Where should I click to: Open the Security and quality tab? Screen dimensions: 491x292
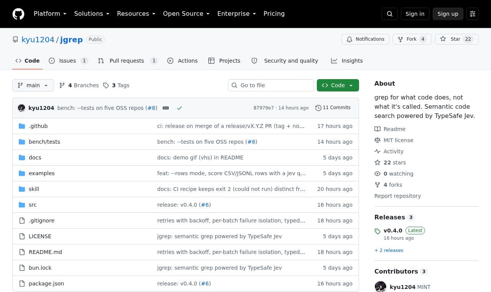pyautogui.click(x=285, y=61)
